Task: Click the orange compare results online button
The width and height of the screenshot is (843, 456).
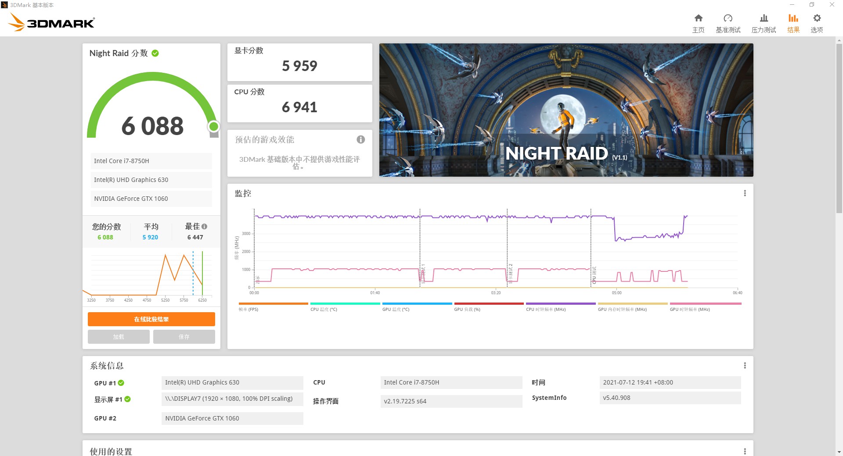Action: pyautogui.click(x=151, y=319)
